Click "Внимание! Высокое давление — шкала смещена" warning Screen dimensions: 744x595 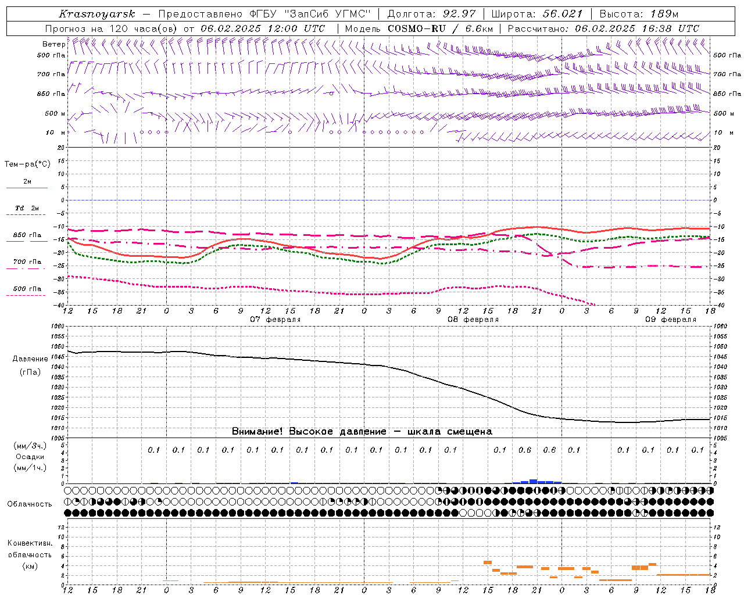[362, 431]
